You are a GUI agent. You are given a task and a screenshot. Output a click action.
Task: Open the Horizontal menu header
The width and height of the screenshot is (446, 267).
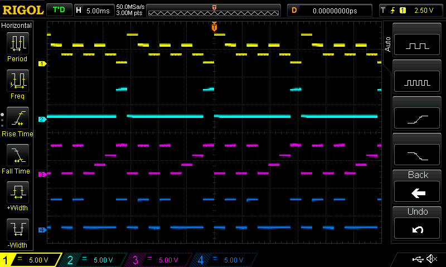click(x=17, y=26)
